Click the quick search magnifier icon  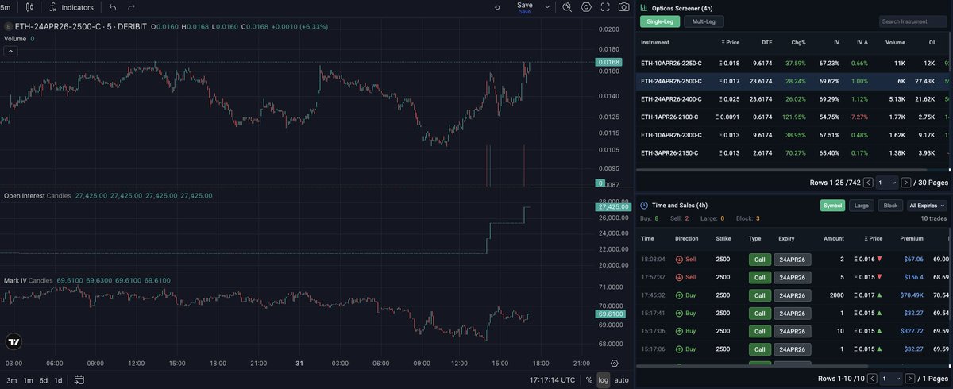click(567, 7)
